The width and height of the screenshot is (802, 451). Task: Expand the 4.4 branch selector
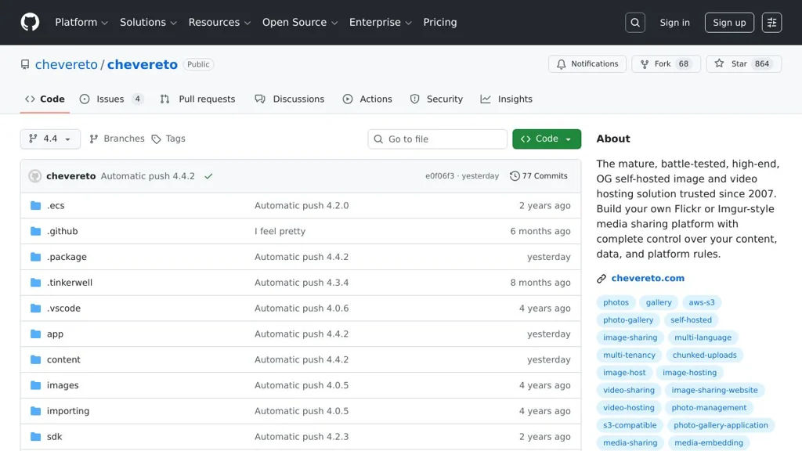[50, 139]
